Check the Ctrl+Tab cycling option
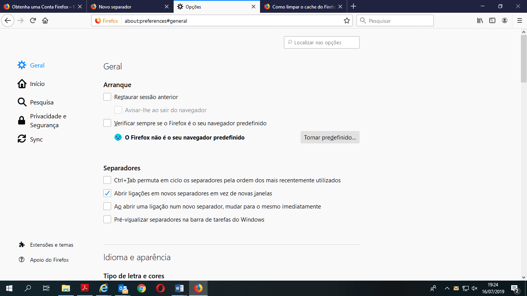 [107, 180]
